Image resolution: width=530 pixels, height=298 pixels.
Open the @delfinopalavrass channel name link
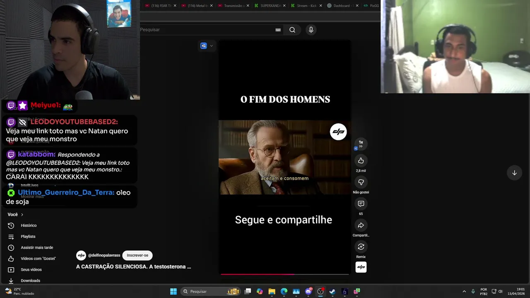click(x=104, y=255)
